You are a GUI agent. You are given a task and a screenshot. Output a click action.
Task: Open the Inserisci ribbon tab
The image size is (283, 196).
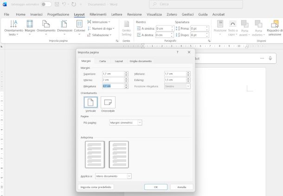tap(36, 14)
